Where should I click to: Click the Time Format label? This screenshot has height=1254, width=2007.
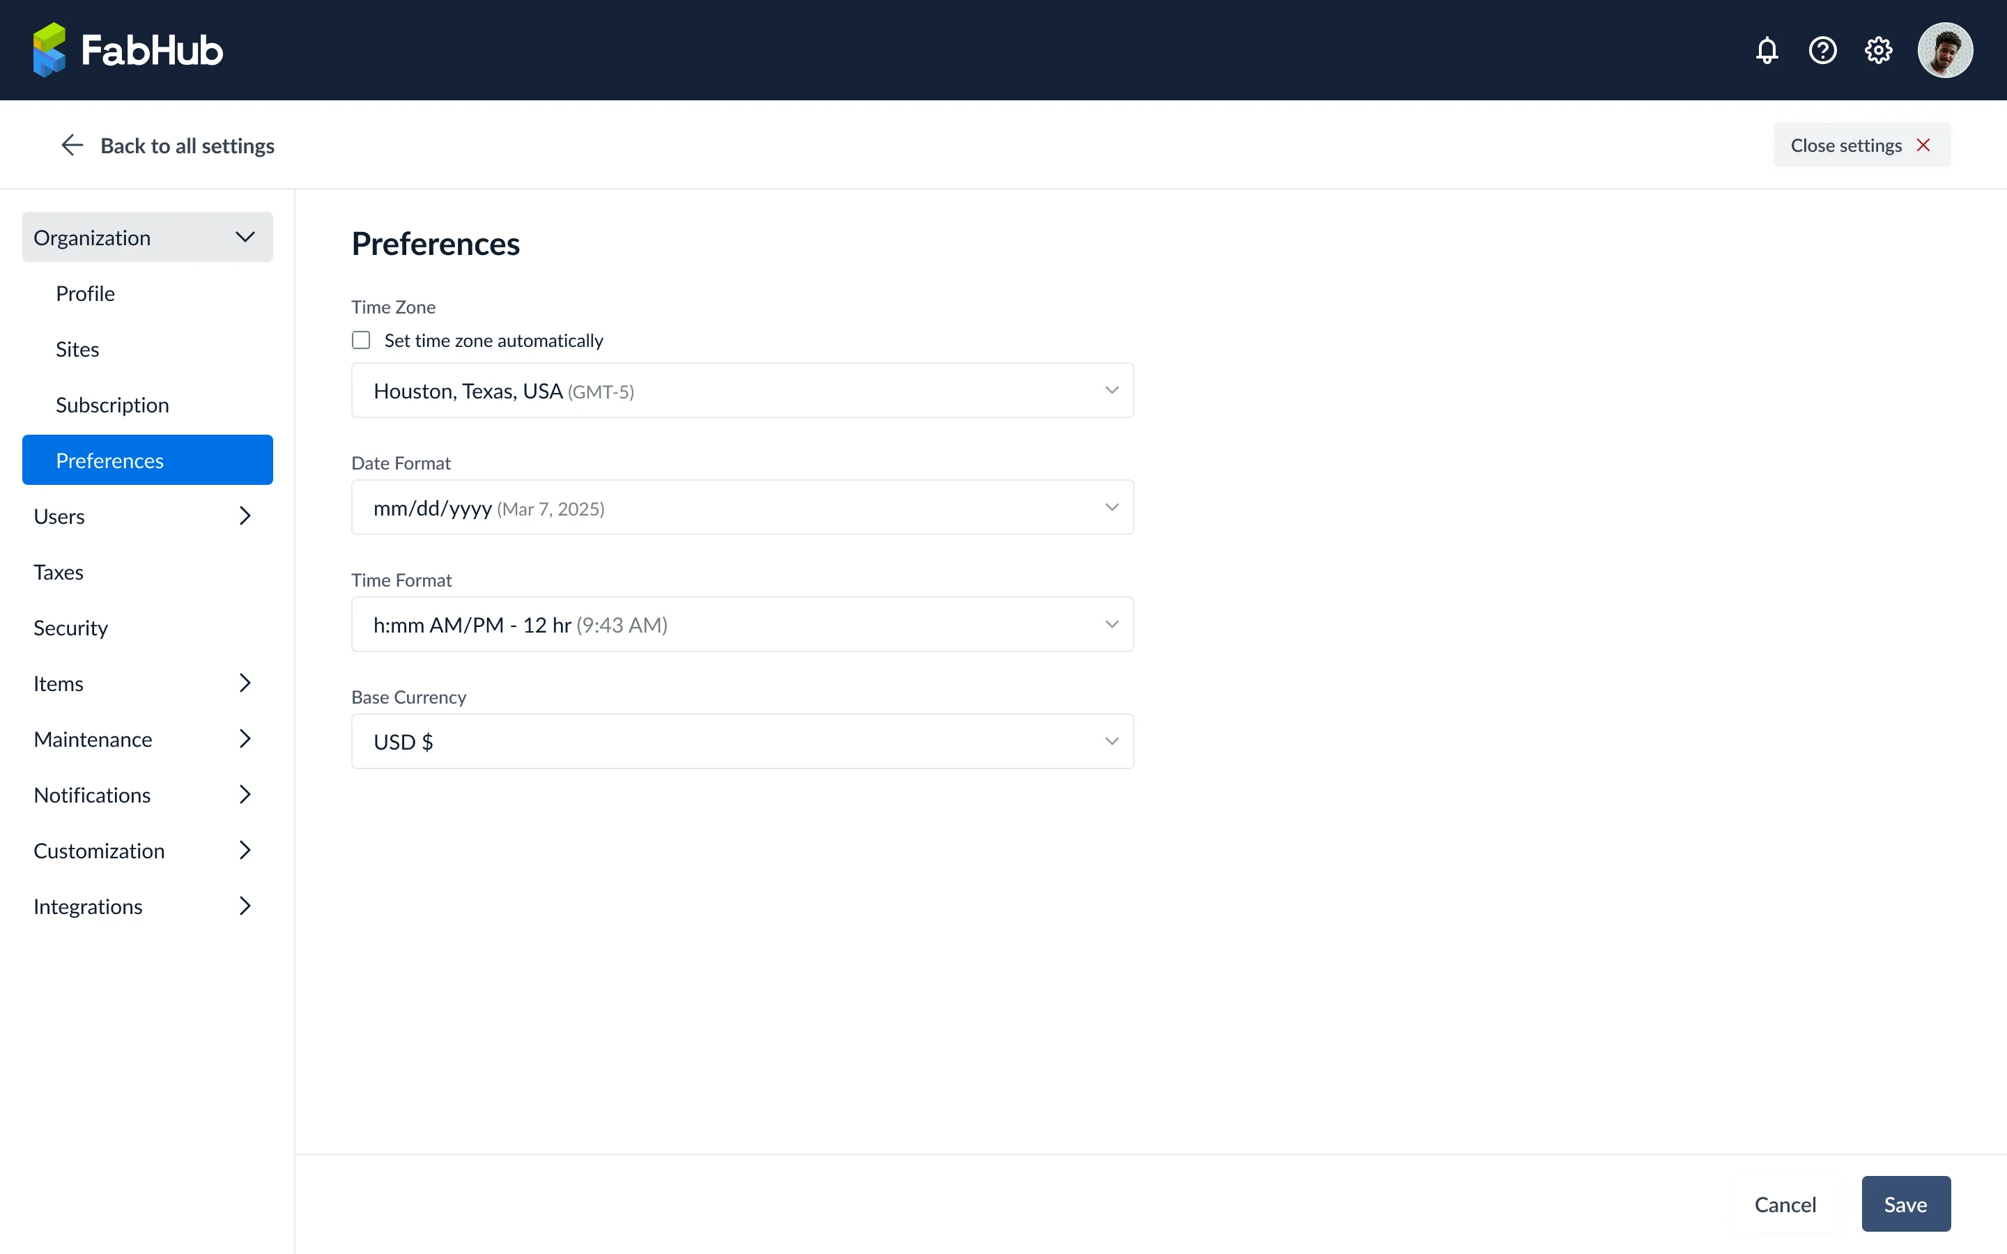(x=401, y=580)
